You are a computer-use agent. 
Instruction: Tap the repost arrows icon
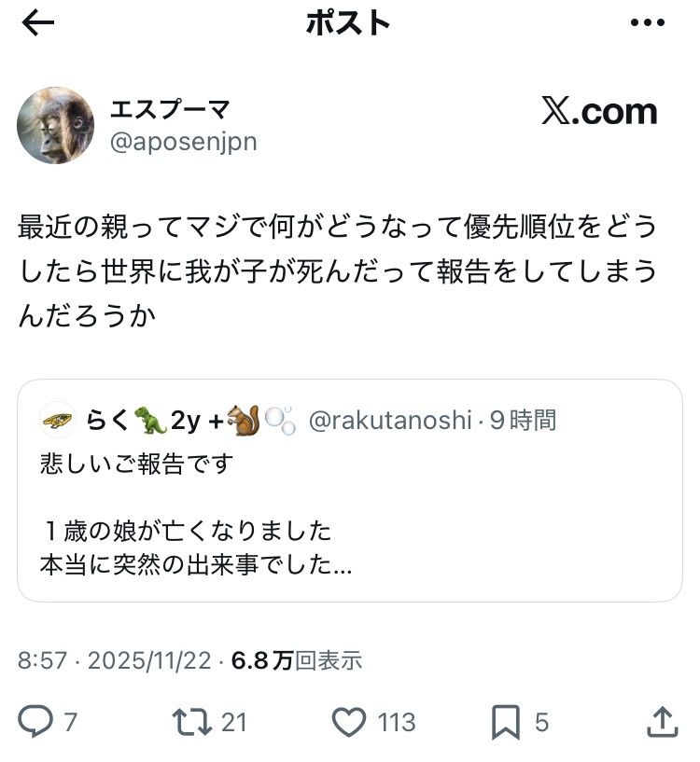190,721
